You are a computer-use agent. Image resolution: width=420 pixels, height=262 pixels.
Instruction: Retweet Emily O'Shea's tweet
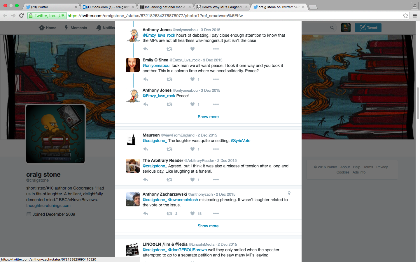pyautogui.click(x=169, y=79)
